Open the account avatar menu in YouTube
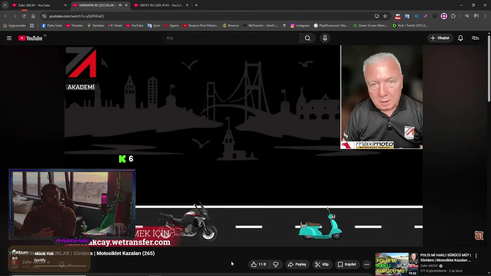Viewport: 491px width, 276px height. click(x=475, y=38)
